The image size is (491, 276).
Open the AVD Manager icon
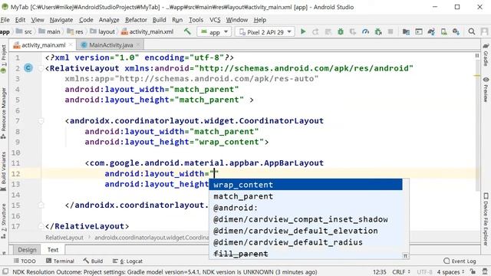443,31
